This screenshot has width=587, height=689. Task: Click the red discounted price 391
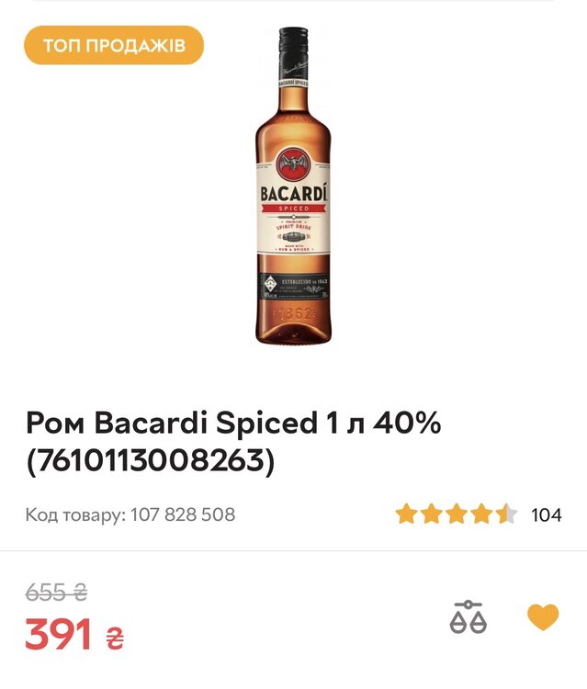tap(59, 634)
